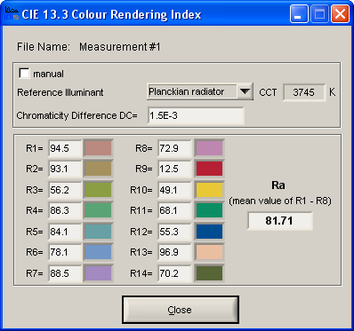354x331 pixels.
Task: Click the 'Reference Illuminant' label
Action: 60,92
